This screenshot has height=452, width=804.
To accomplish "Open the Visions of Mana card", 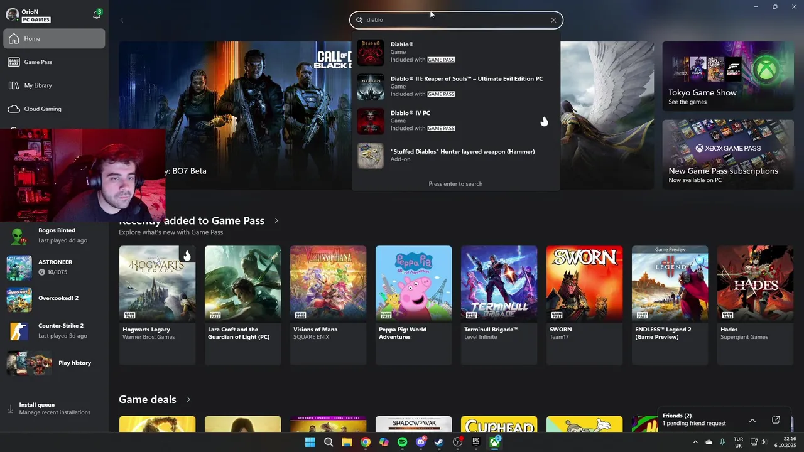I will coord(328,305).
